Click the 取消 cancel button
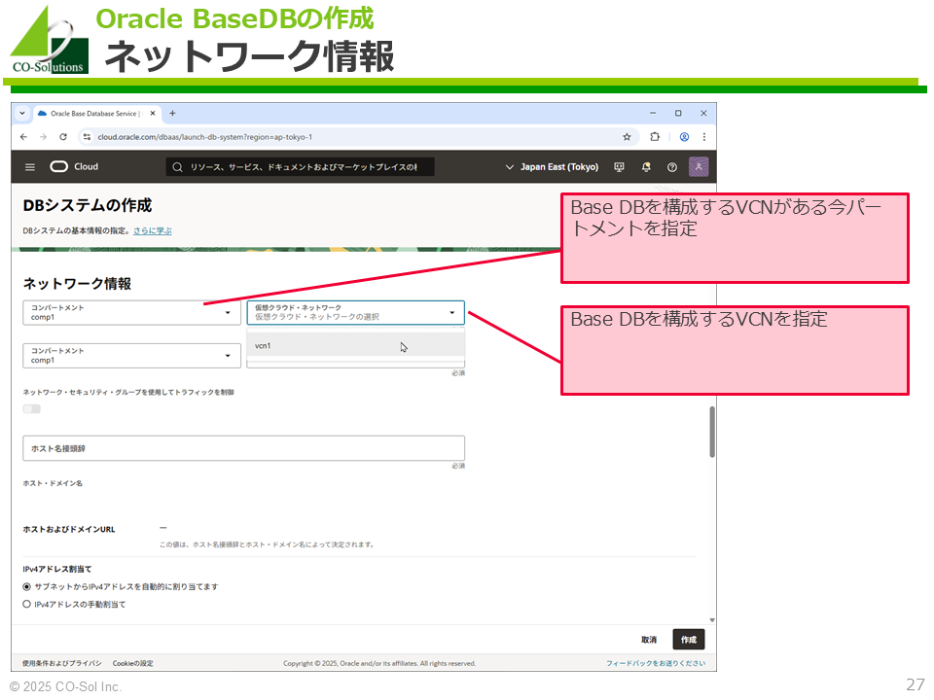This screenshot has width=934, height=700. (x=649, y=640)
